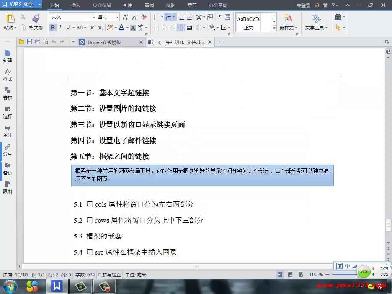The image size is (392, 294).
Task: Toggle character shading A button
Action: pyautogui.click(x=133, y=28)
